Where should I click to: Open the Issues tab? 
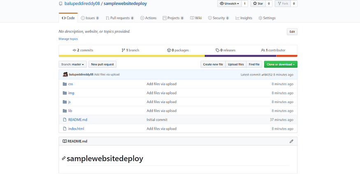pyautogui.click(x=90, y=18)
